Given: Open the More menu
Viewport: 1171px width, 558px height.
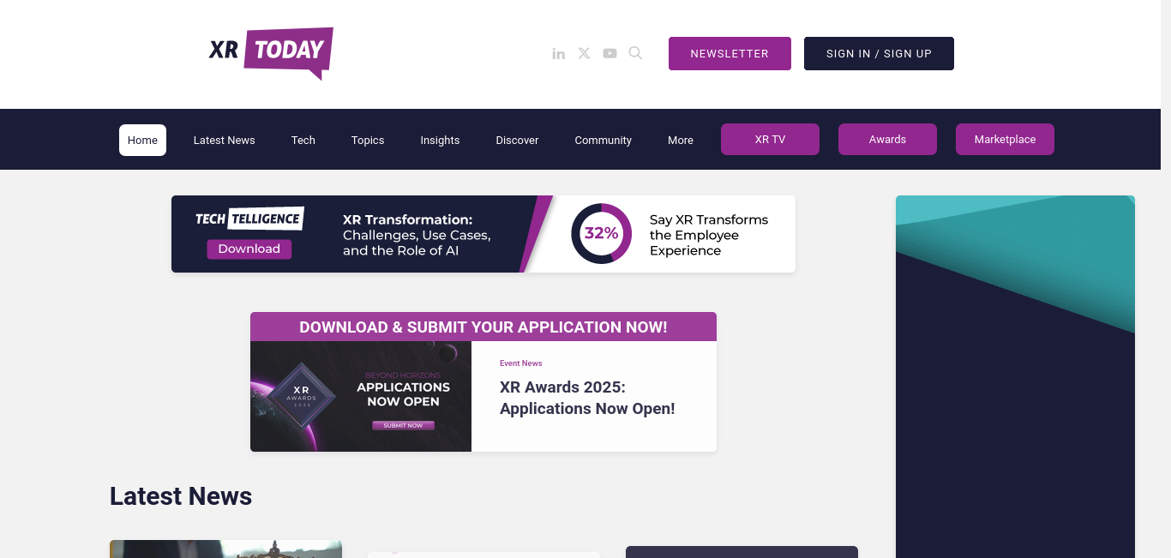Looking at the screenshot, I should (681, 140).
